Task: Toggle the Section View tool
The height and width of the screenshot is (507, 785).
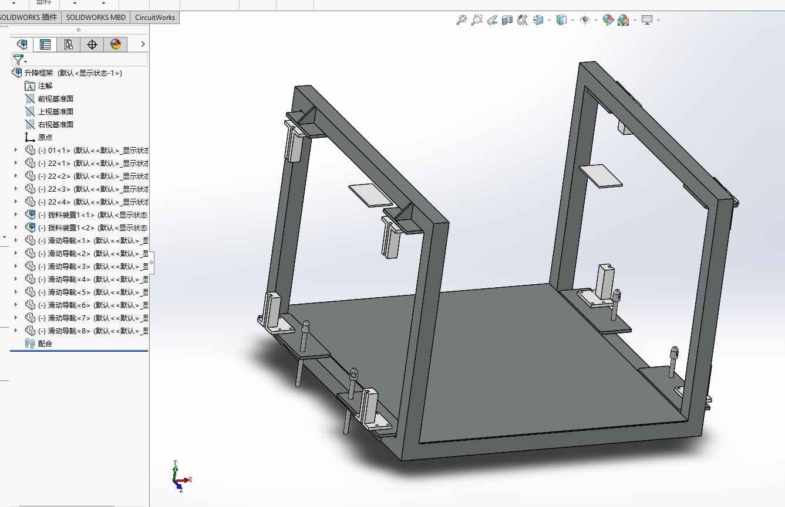Action: click(507, 20)
